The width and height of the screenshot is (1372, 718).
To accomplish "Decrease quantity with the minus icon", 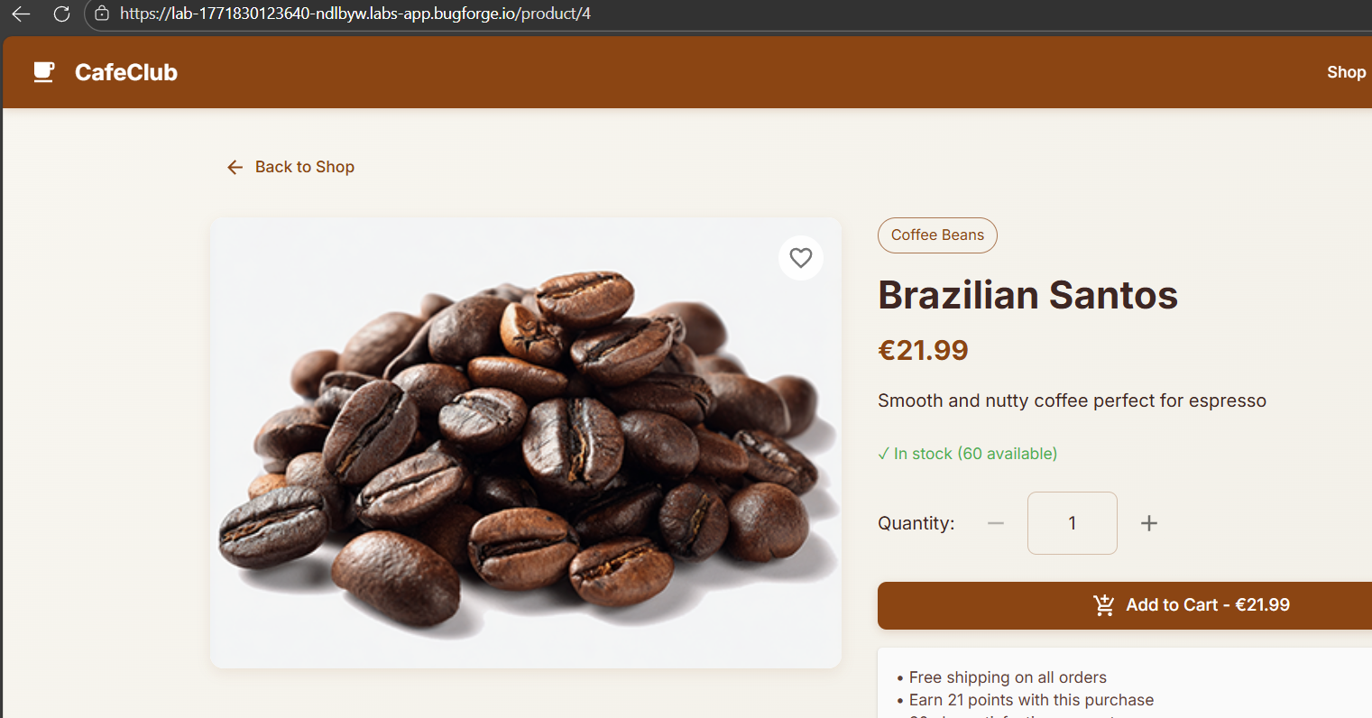I will 996,523.
